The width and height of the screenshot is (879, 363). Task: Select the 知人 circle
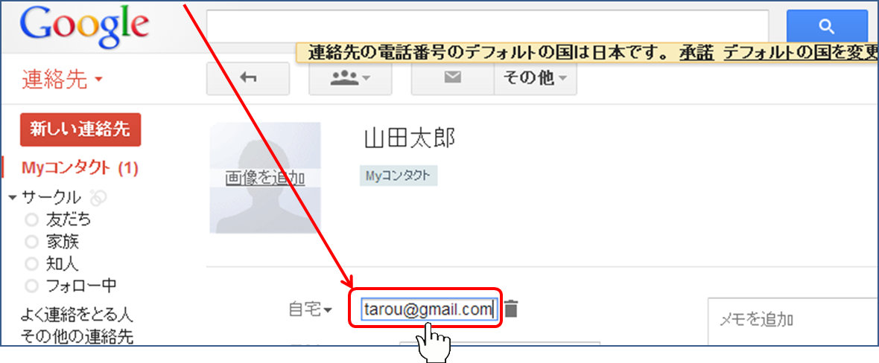[x=62, y=263]
